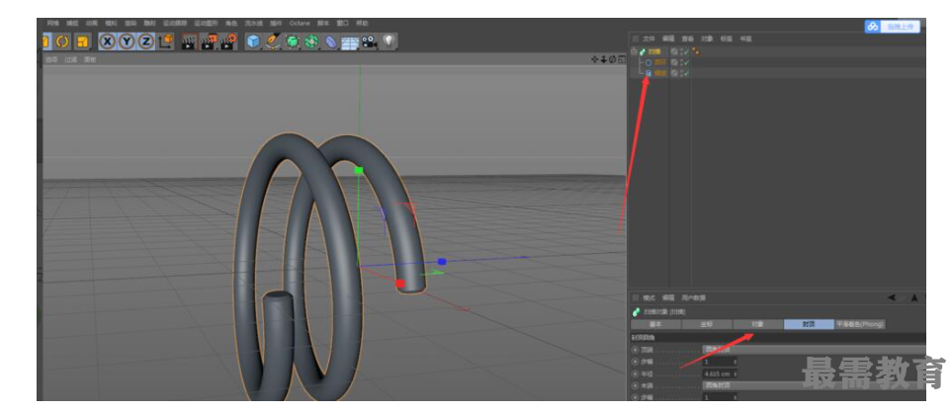
Task: Select the spline Pen tool icon
Action: point(273,41)
